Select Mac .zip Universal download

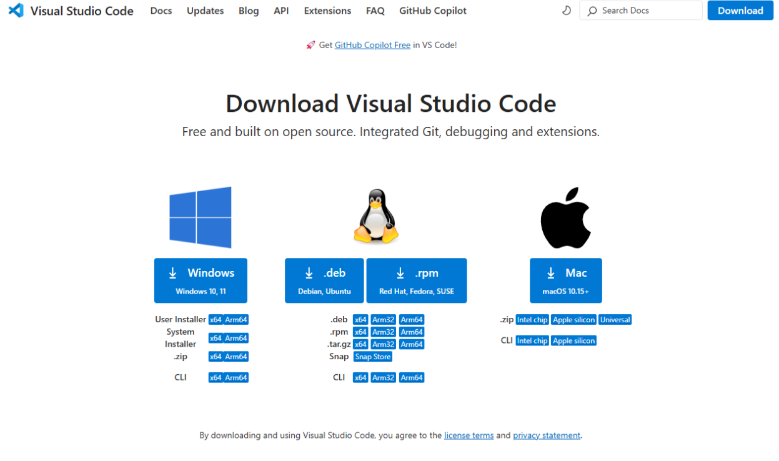click(615, 320)
